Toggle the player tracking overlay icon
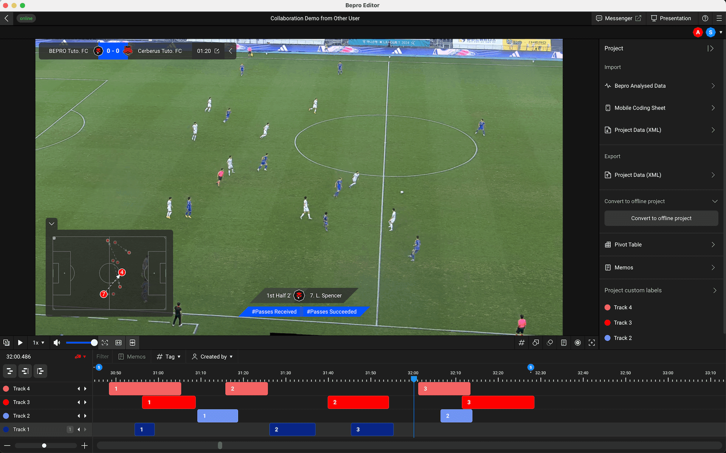Screen dimensions: 726x453 [x=105, y=343]
